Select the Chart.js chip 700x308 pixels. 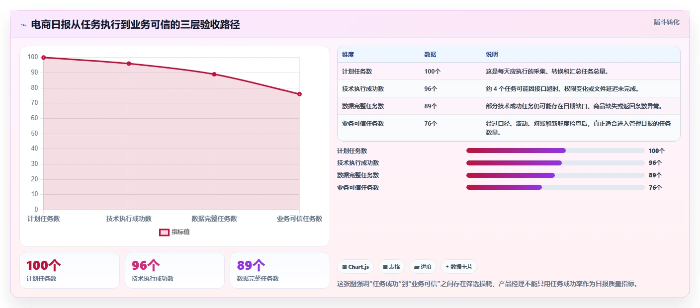355,267
